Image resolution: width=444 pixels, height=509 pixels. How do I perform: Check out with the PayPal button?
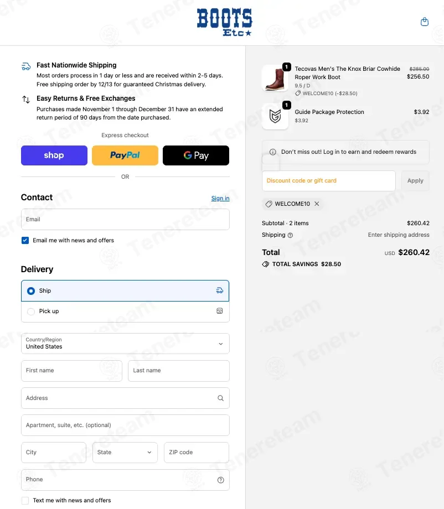coord(125,155)
